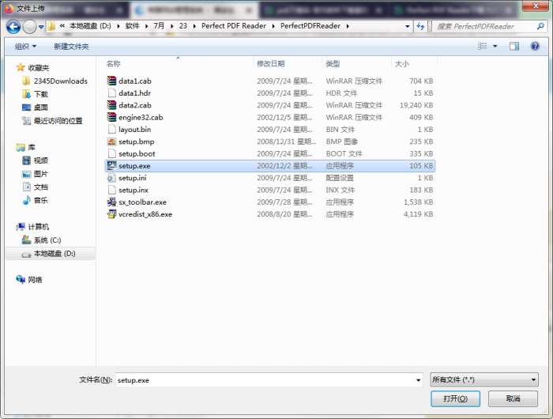Open the 音乐 library
Image resolution: width=553 pixels, height=419 pixels.
40,200
